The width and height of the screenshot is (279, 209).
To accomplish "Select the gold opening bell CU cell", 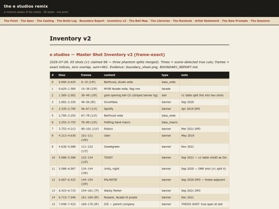I will [131, 95].
